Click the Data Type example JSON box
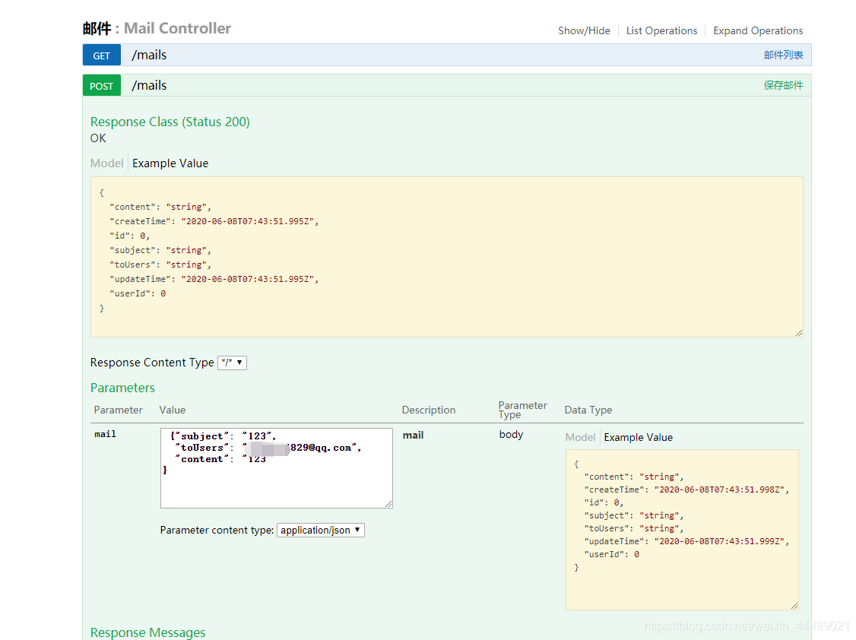856x640 pixels. (682, 530)
